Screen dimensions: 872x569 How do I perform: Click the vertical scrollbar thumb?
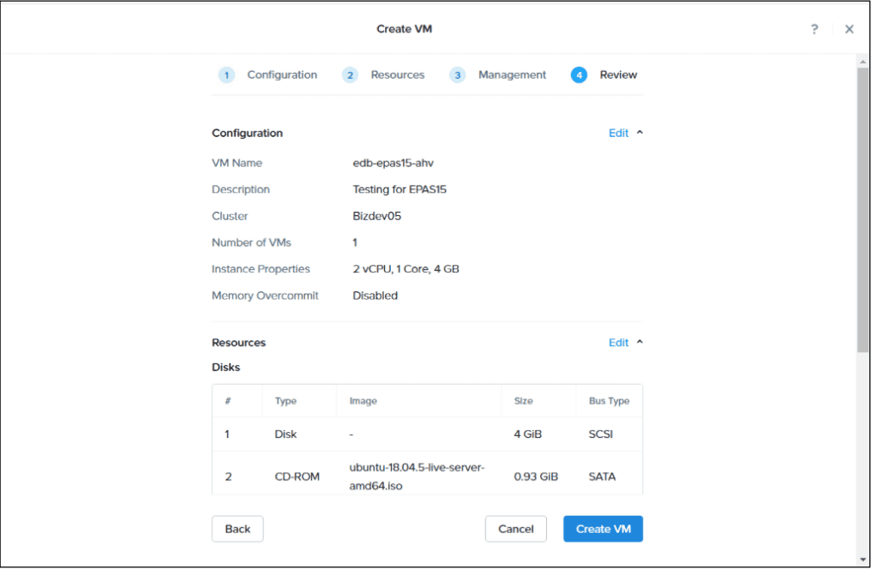coord(863,210)
